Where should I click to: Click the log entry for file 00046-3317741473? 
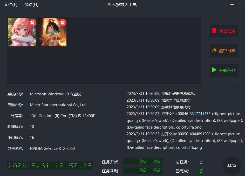click(x=185, y=121)
